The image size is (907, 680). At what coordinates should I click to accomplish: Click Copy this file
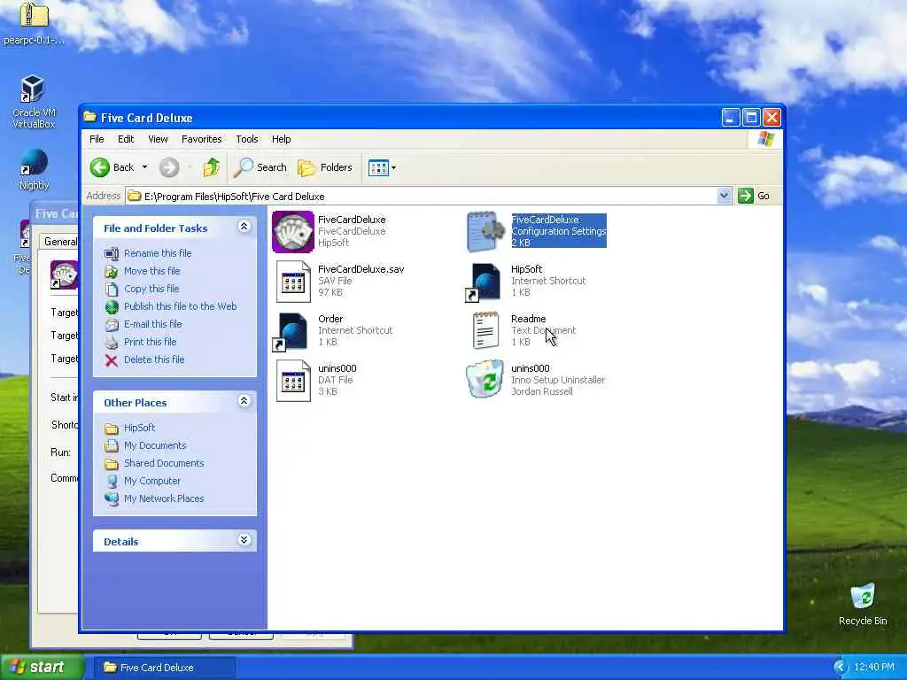(x=151, y=289)
